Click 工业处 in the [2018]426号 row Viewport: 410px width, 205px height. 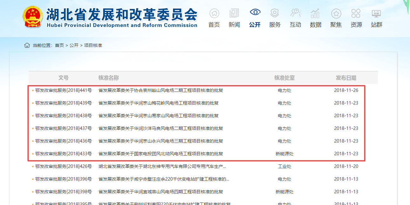point(285,166)
